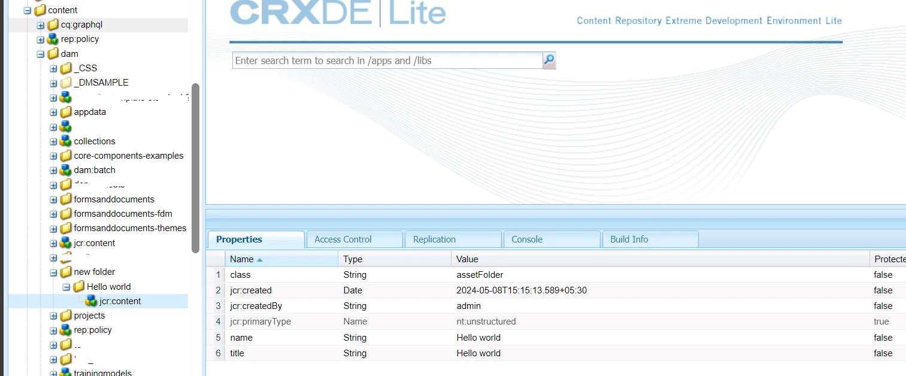
Task: Collapse the new folder node
Action: (x=53, y=272)
